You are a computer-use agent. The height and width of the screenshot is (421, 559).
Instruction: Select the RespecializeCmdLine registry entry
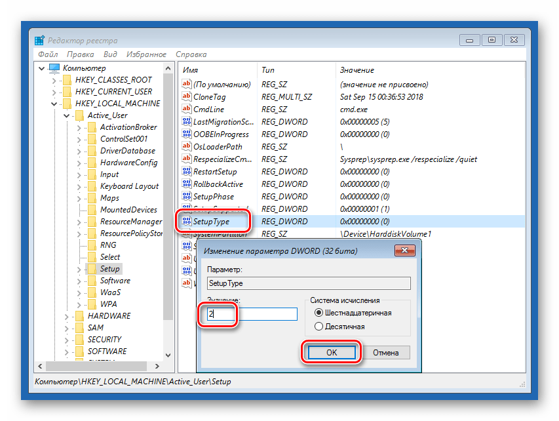(222, 159)
